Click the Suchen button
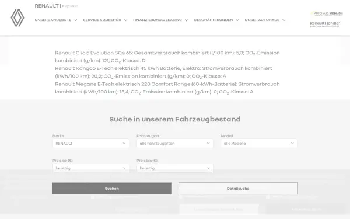This screenshot has width=350, height=219. click(112, 189)
